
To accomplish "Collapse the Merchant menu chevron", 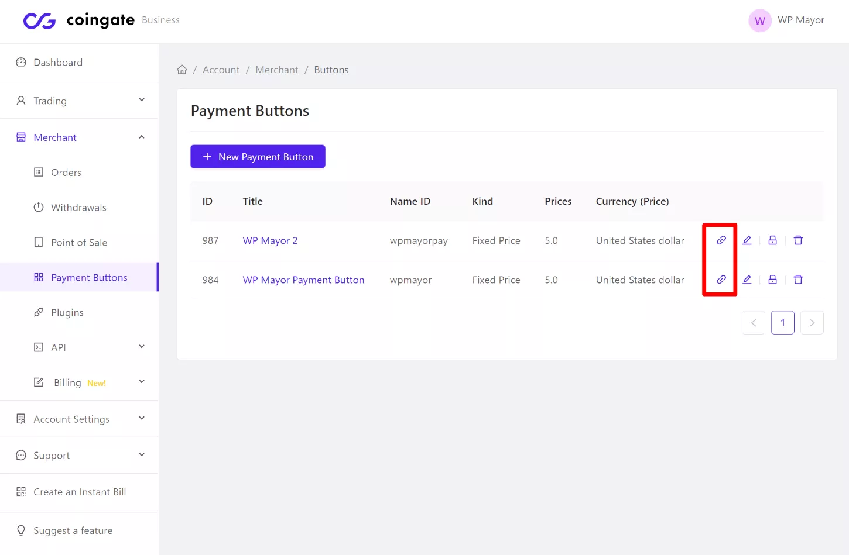I will pyautogui.click(x=142, y=137).
